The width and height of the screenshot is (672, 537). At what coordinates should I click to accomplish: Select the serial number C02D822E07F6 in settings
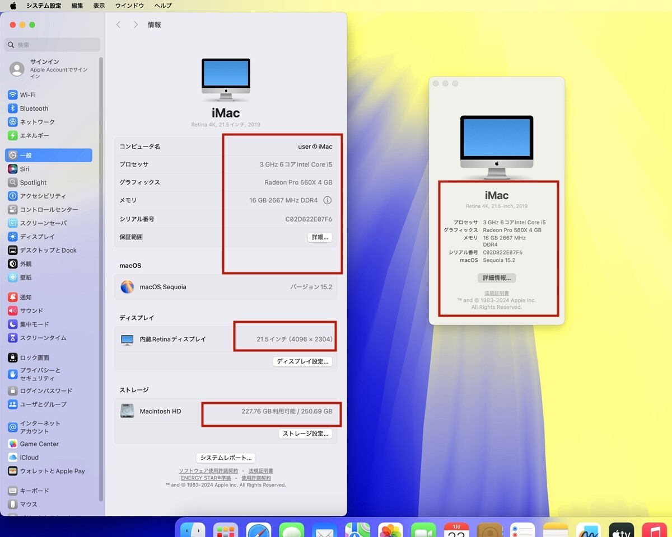click(x=309, y=219)
